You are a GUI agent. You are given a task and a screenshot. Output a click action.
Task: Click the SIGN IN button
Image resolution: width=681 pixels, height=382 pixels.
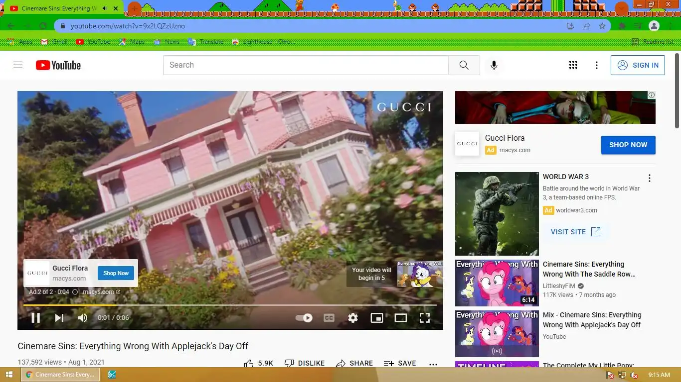click(x=638, y=65)
